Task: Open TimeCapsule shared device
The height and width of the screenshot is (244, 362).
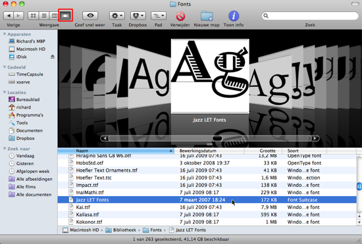Action: 26,74
